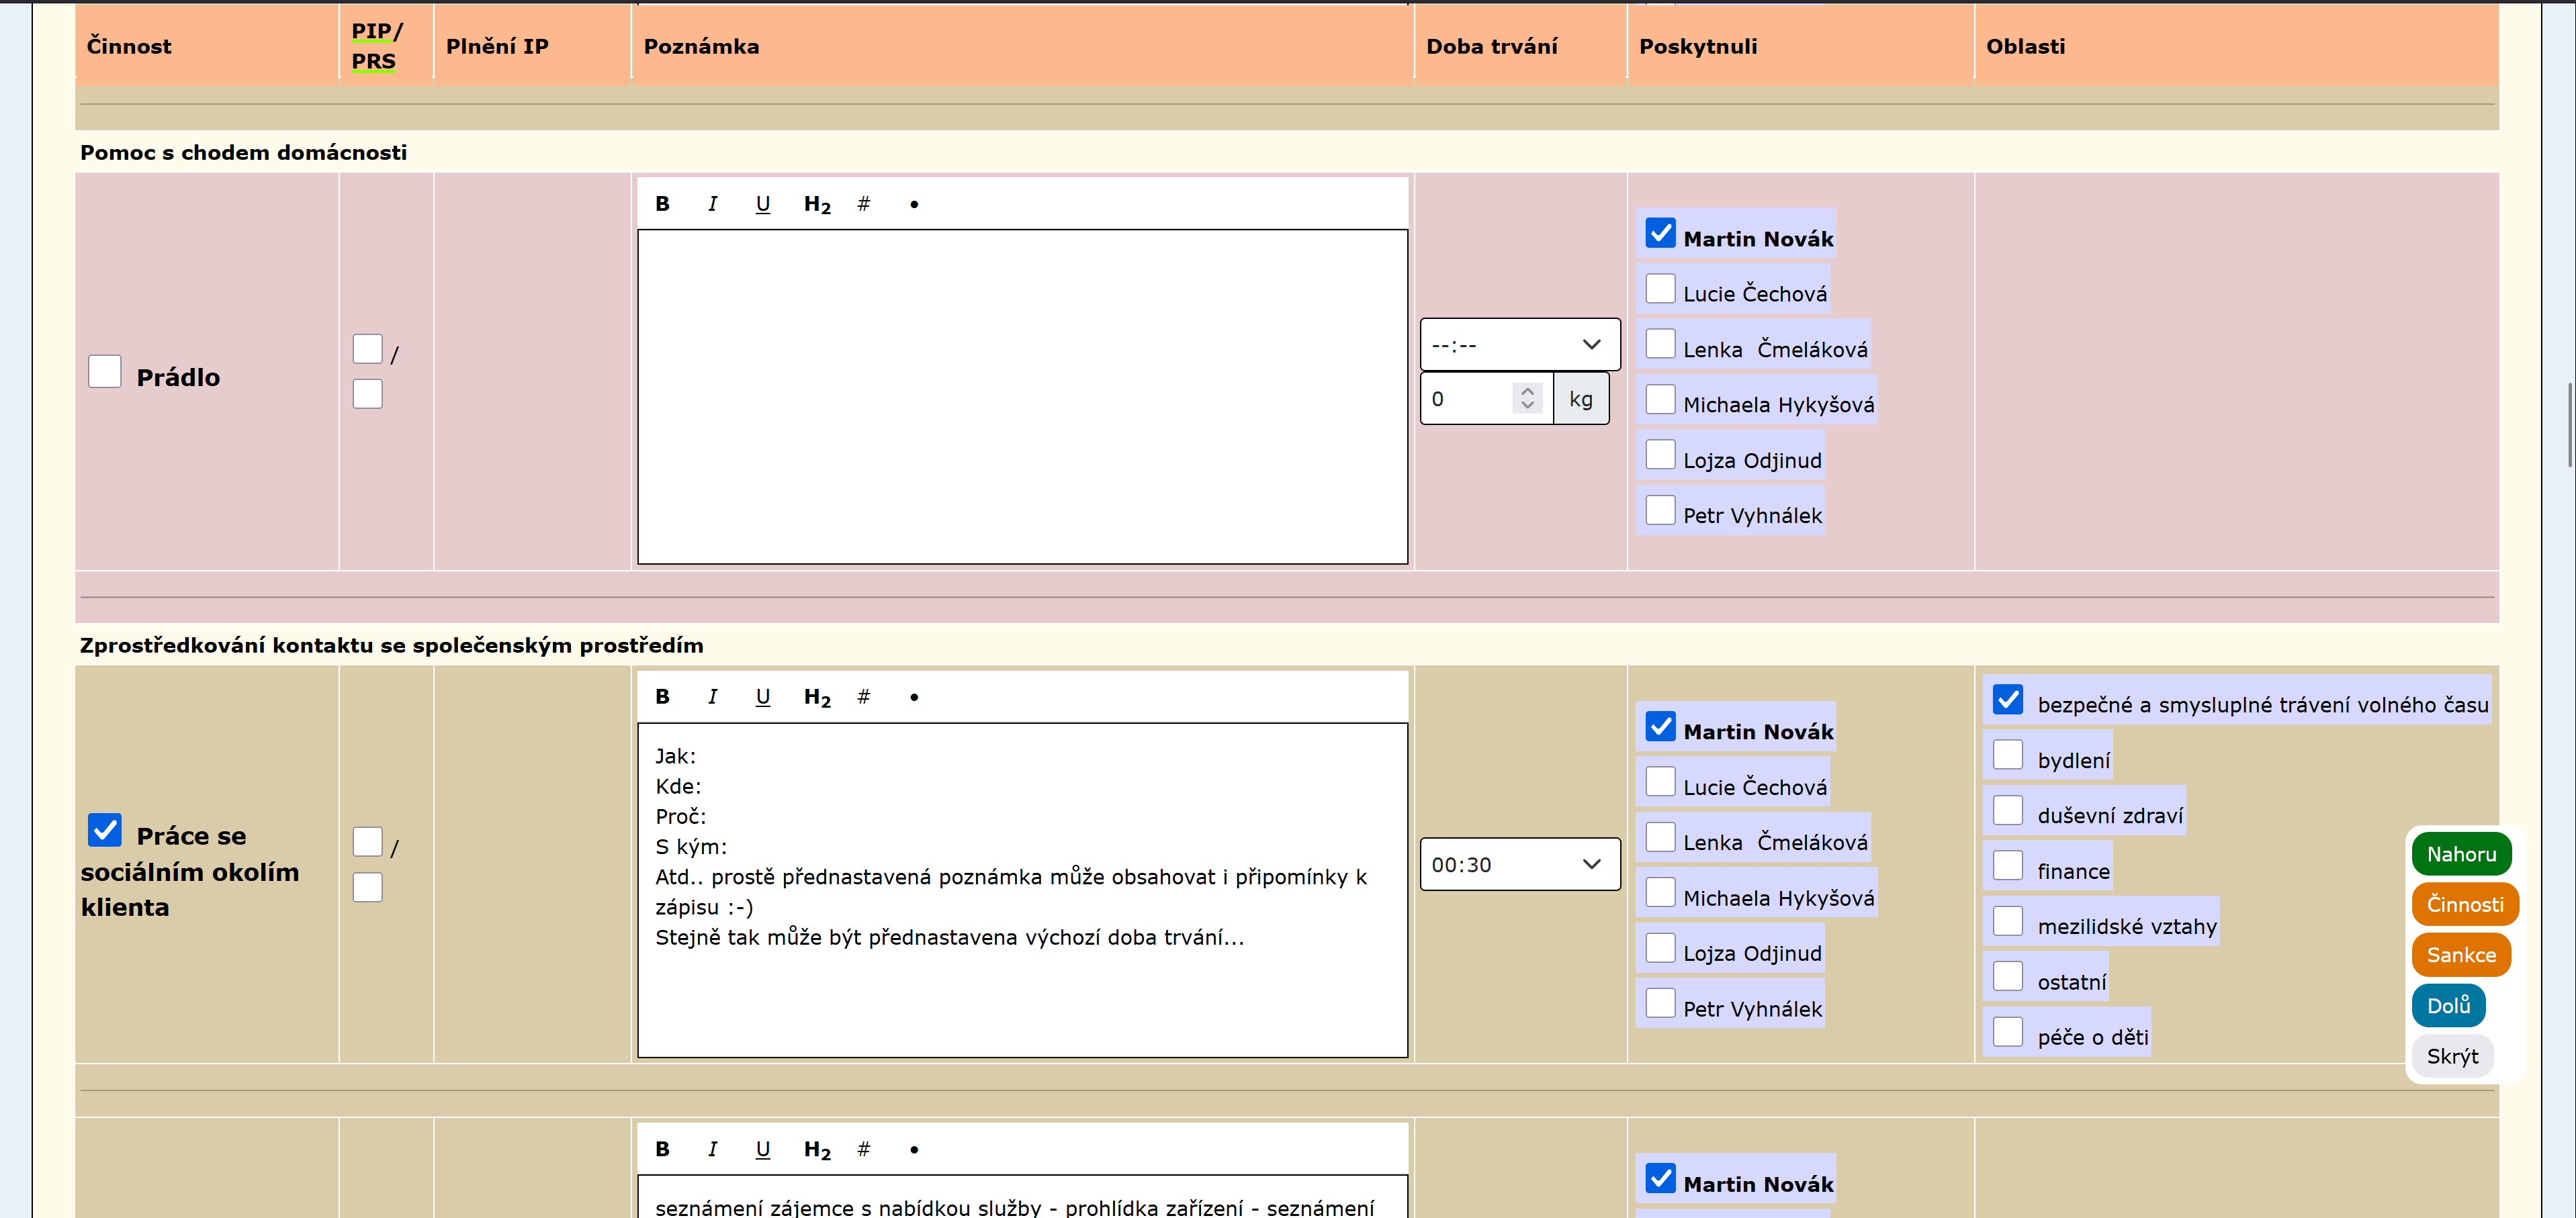Increase the Prádlo kg stepper value

coord(1527,391)
